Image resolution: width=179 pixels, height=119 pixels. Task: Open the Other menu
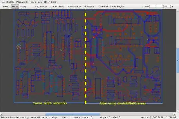[46, 2]
